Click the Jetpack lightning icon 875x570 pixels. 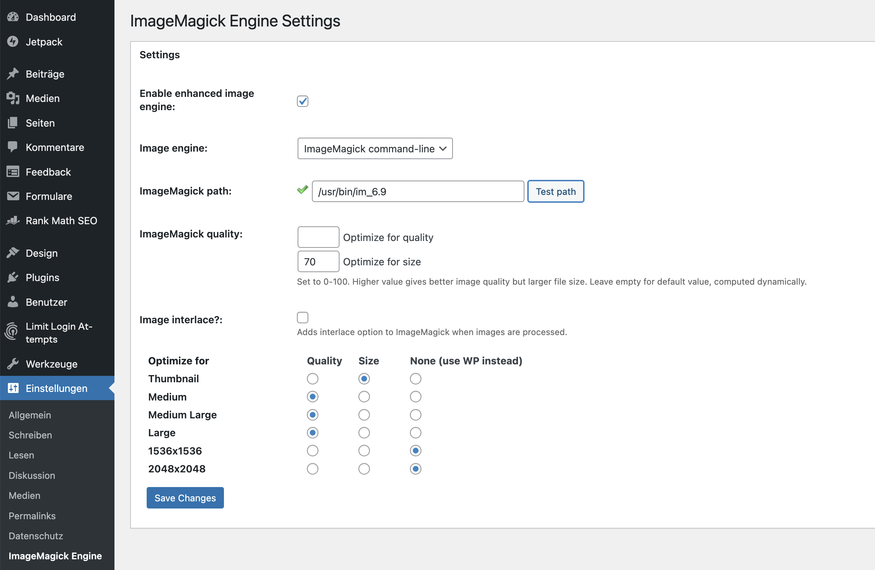[13, 41]
